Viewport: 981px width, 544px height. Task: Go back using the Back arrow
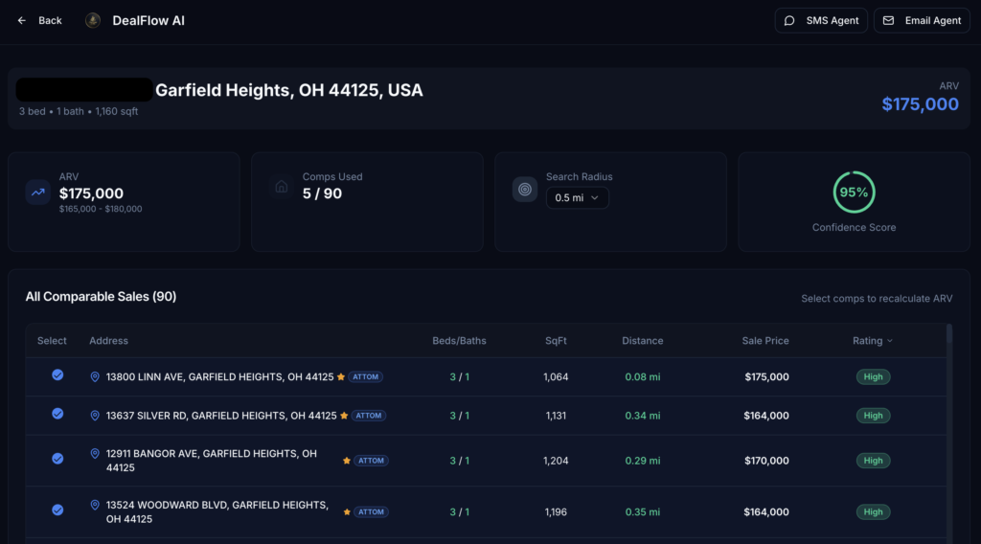pos(39,20)
